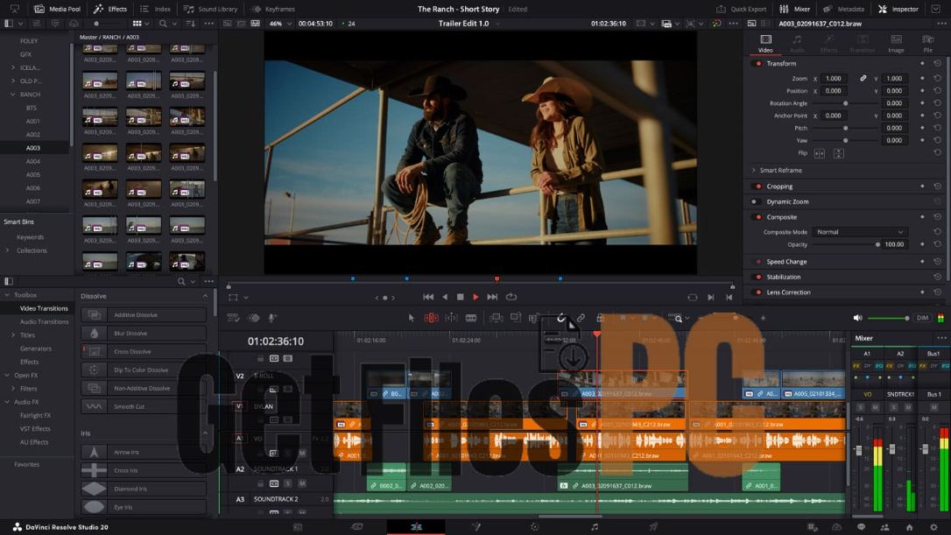Adjust the Opacity slider handle
The width and height of the screenshot is (951, 535).
point(877,244)
